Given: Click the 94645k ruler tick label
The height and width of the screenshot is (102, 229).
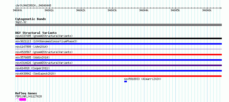Looking at the screenshot, I should click(x=175, y=10).
